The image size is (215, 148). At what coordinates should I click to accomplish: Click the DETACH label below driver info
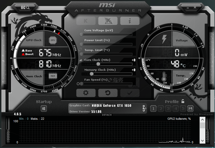[107, 115]
